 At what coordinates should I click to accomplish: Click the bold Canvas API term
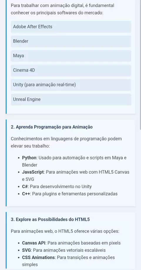click(34, 243)
